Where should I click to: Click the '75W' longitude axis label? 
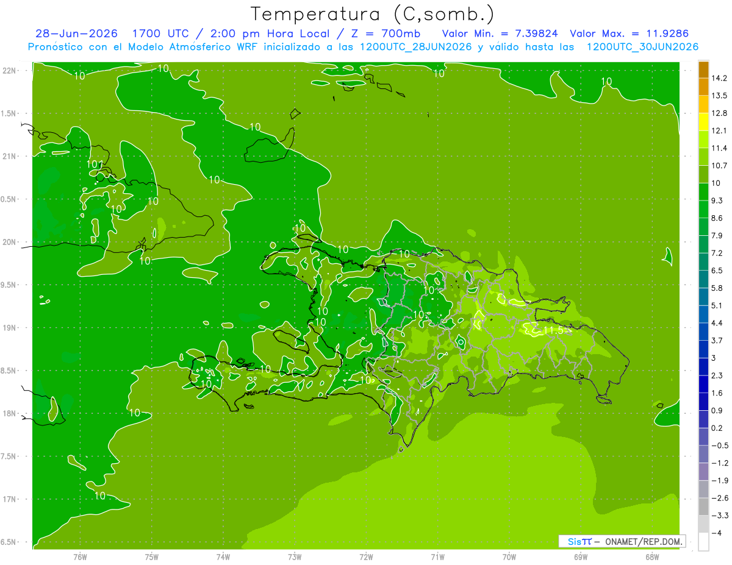click(152, 556)
